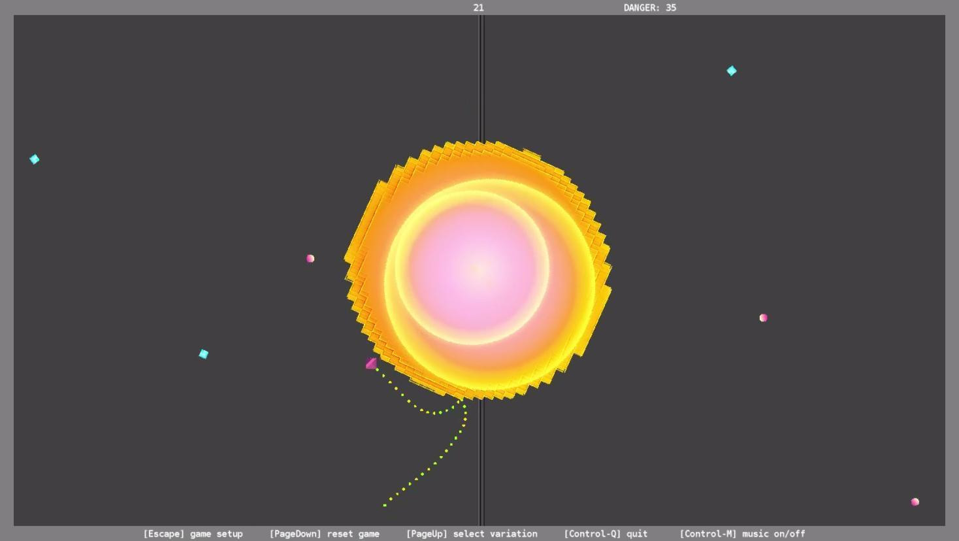Click the large glowing sun at center

click(x=478, y=269)
